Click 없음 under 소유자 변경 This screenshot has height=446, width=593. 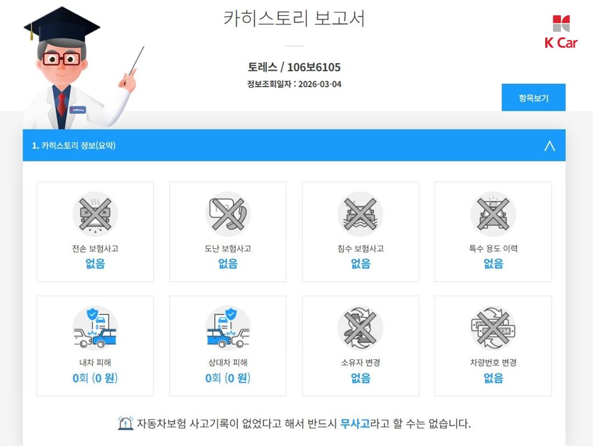click(360, 378)
